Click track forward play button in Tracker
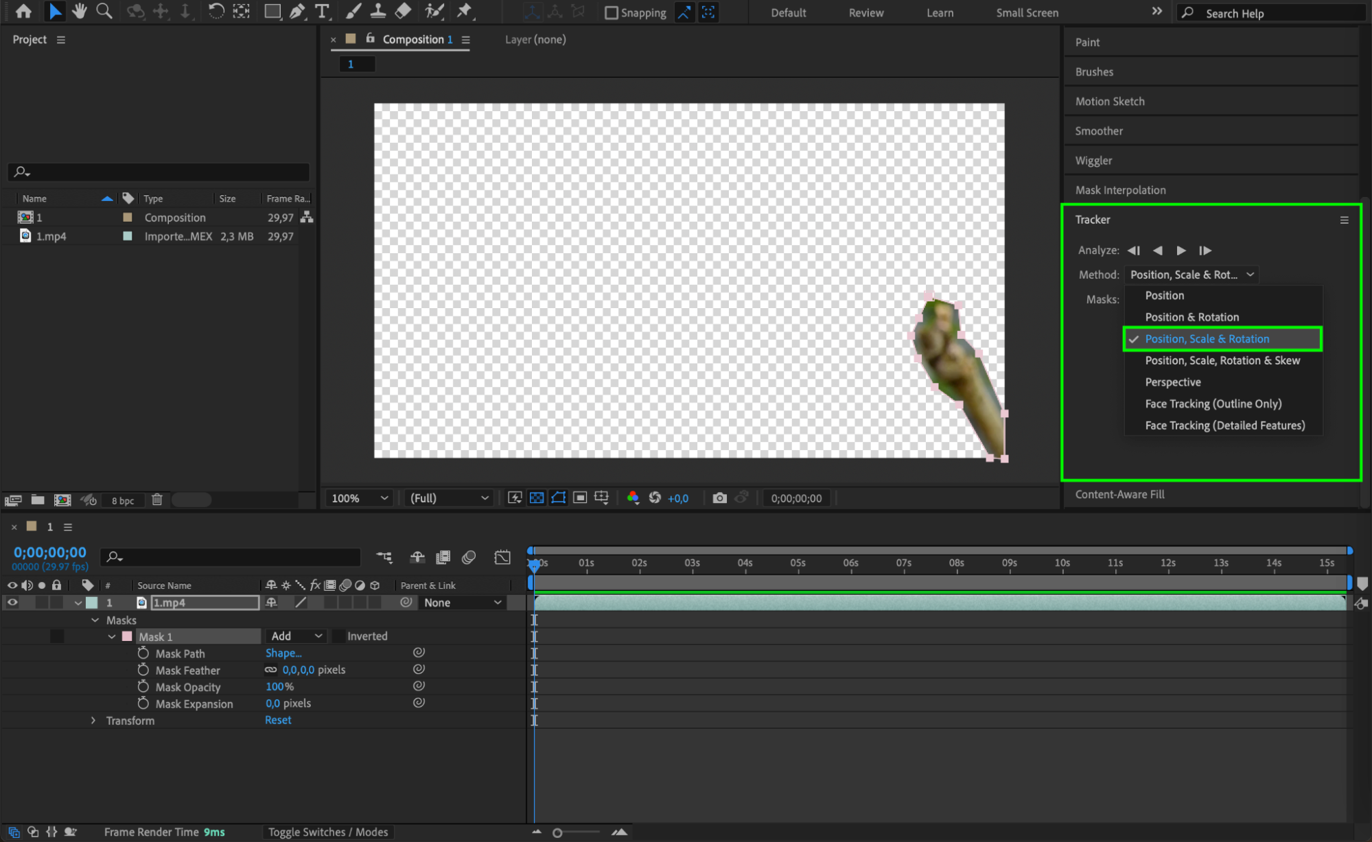 coord(1181,250)
